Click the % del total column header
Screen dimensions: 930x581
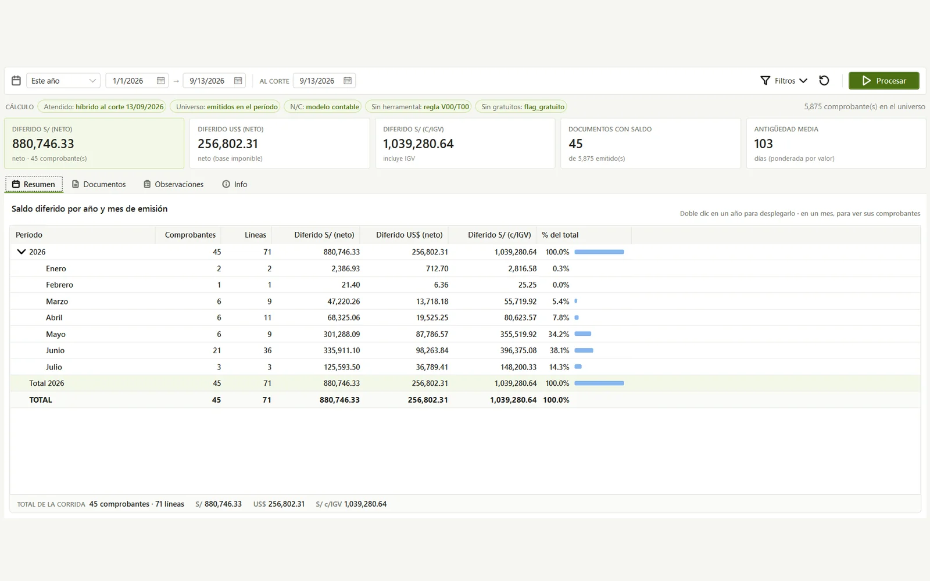coord(584,235)
